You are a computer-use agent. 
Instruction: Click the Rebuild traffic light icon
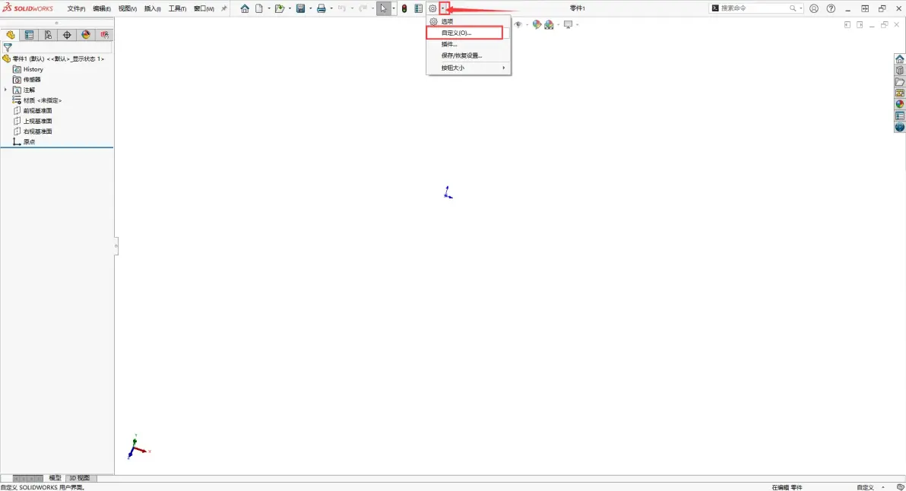tap(404, 8)
